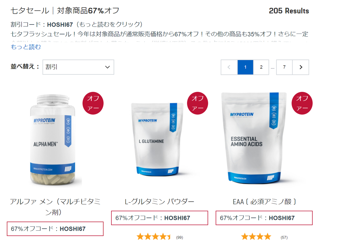Open EAA 必須アミノ酸 product link
Screen dimensions: 342x240
264,201
